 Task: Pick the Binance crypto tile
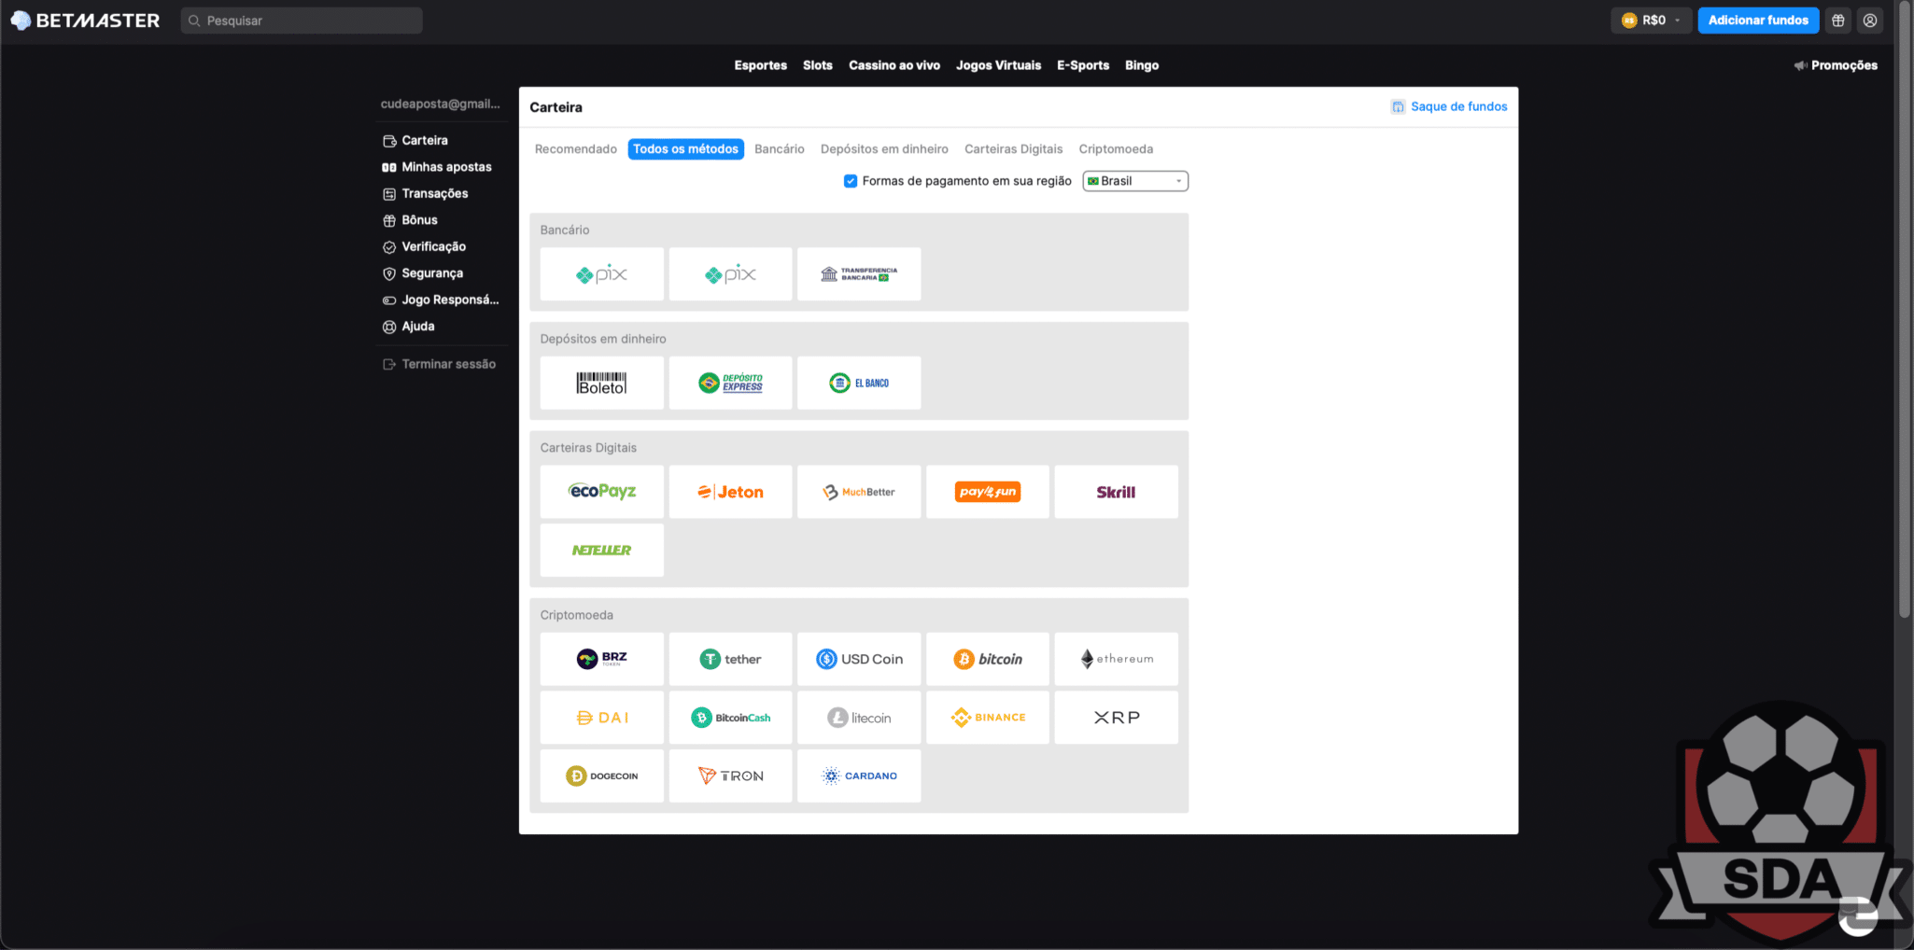pyautogui.click(x=988, y=718)
